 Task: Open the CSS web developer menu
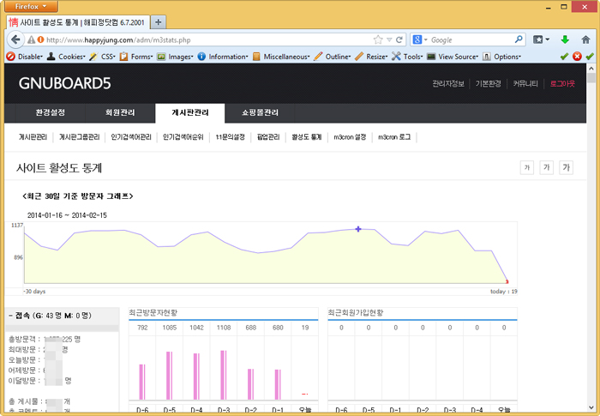[x=102, y=57]
